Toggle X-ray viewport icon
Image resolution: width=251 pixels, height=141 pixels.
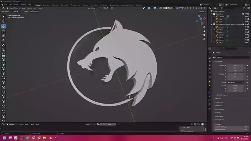coord(160,8)
